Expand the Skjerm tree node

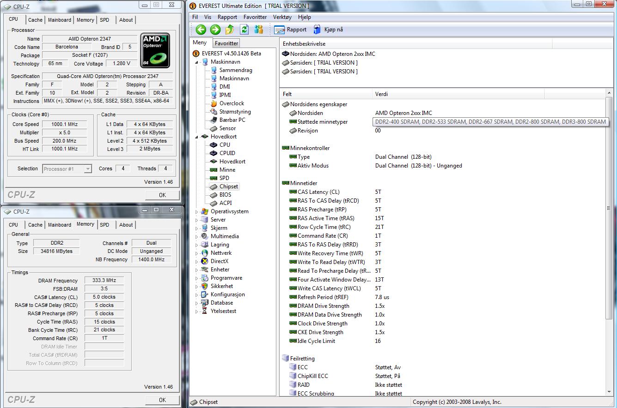click(196, 228)
